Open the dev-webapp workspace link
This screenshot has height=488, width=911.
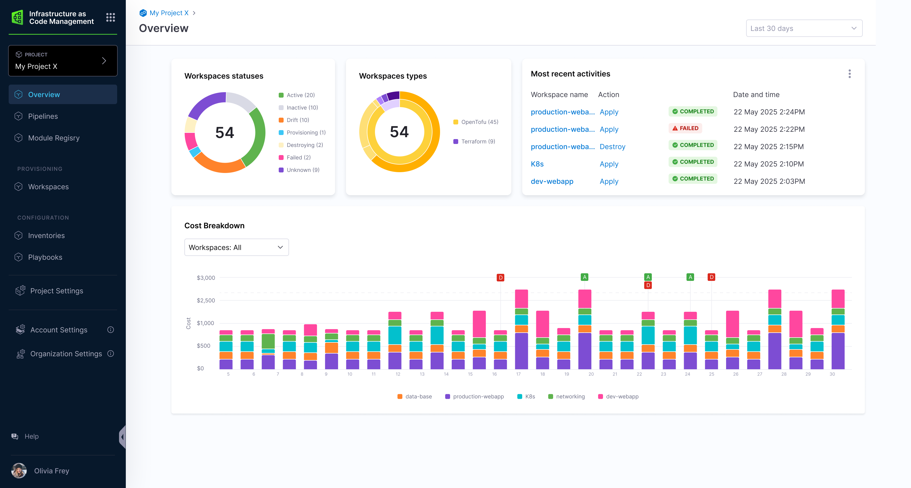click(552, 181)
